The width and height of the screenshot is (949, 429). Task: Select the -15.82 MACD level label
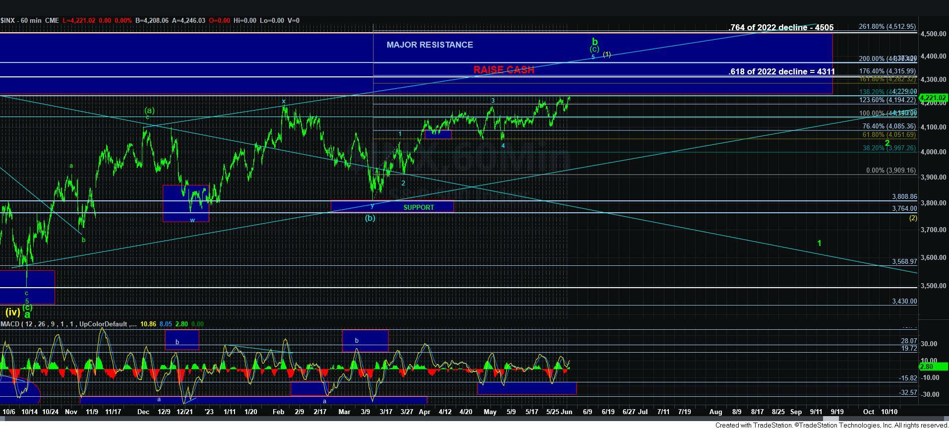tap(908, 378)
